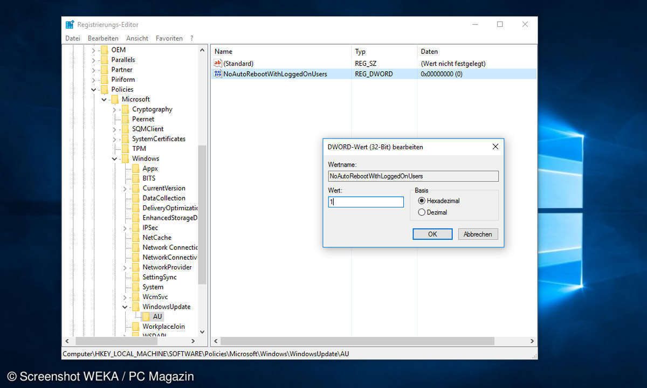Screen dimensions: 647x388
Task: Click the REG_DWORD type cell
Action: (x=374, y=74)
